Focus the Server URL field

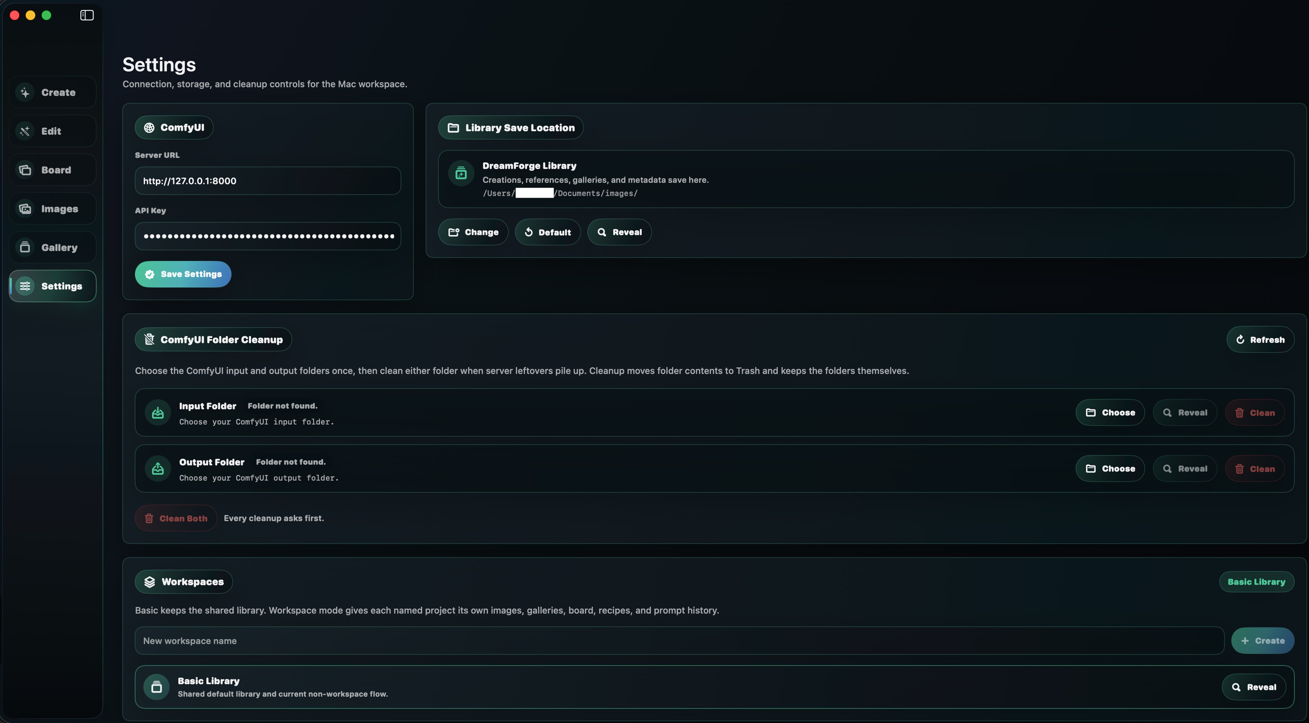pos(268,181)
